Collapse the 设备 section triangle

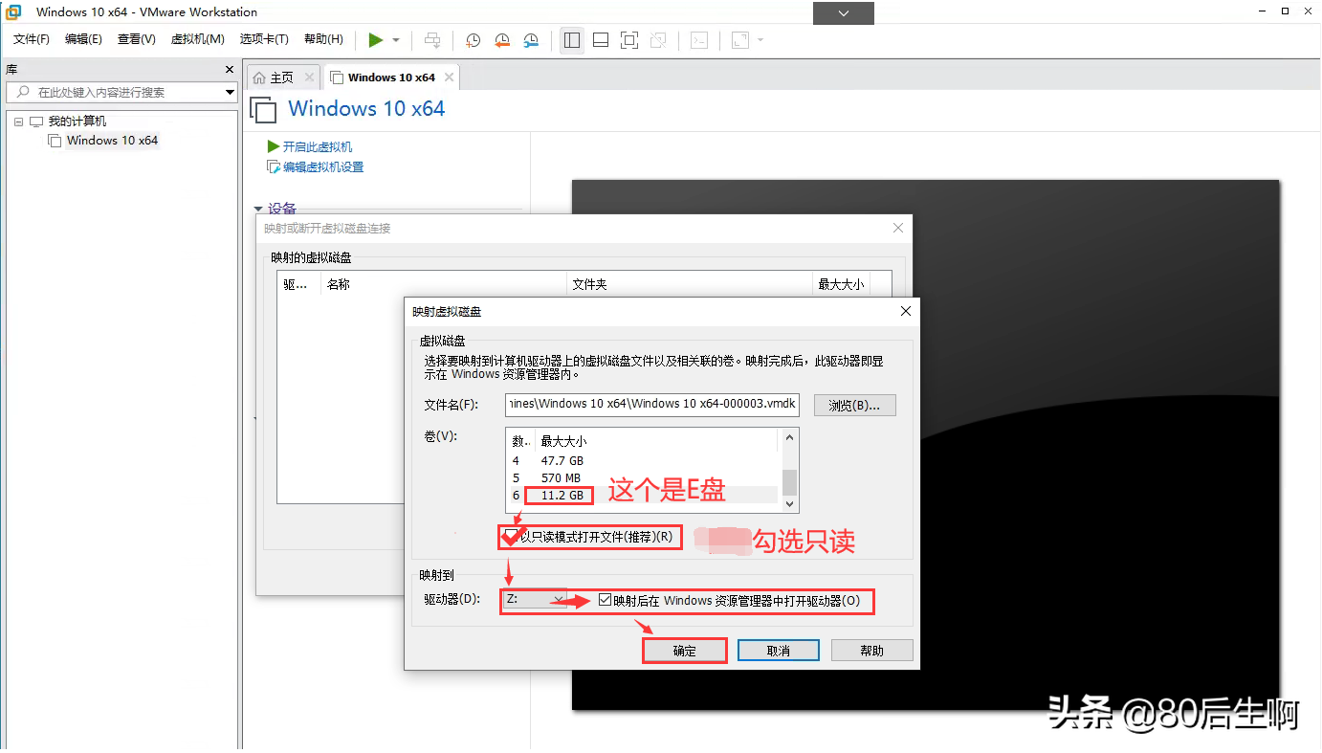[258, 209]
